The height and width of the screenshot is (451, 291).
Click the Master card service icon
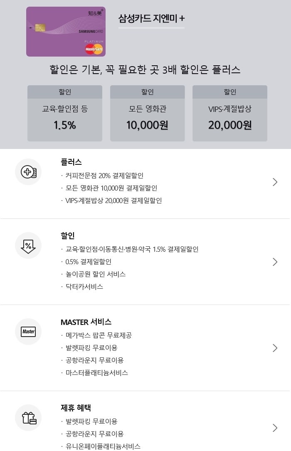point(28,331)
